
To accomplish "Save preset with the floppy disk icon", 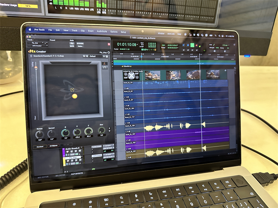I will pyautogui.click(x=107, y=57).
